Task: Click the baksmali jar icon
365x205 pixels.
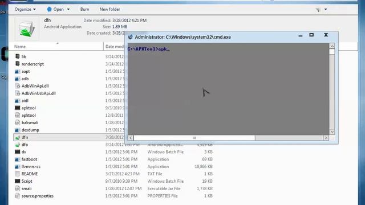Action: pyautogui.click(x=18, y=122)
